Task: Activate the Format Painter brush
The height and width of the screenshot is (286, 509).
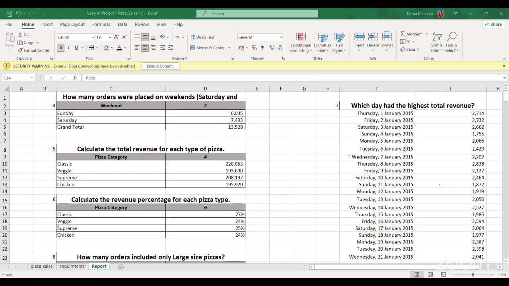Action: (33, 50)
